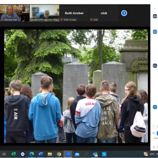This screenshot has height=158, width=158.
Task: Switch to the Zoom app on the taskbar
Action: (x=68, y=154)
